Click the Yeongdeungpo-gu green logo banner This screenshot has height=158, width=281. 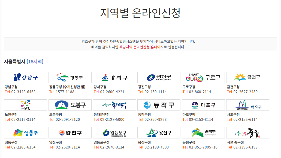(x=114, y=133)
